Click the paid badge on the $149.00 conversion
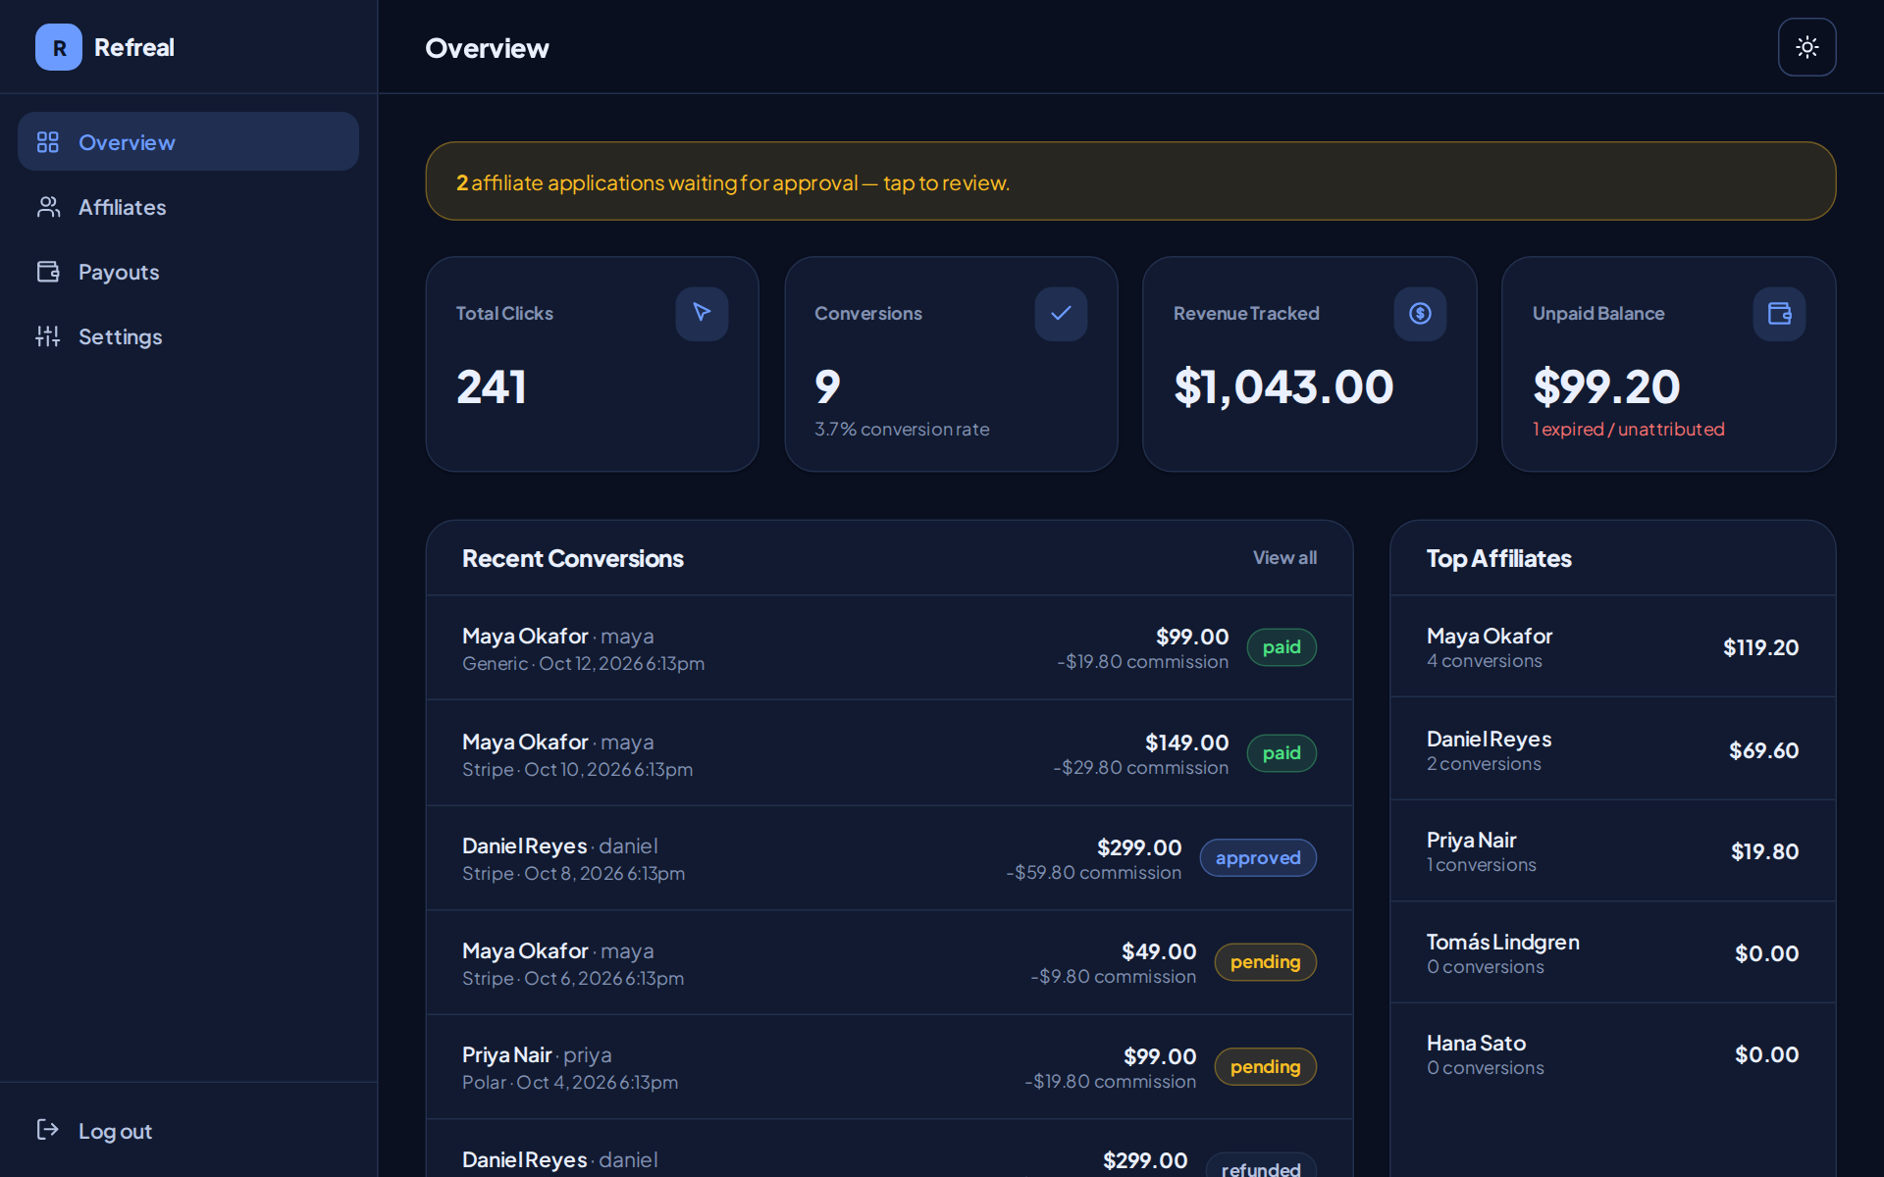Viewport: 1884px width, 1177px height. (x=1282, y=753)
